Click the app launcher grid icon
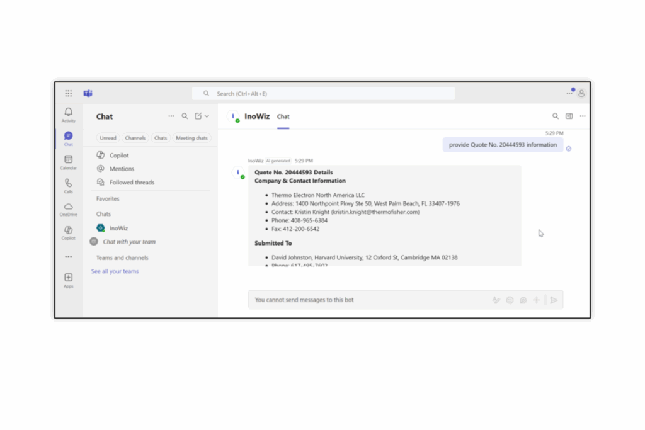The width and height of the screenshot is (645, 430). pyautogui.click(x=68, y=93)
